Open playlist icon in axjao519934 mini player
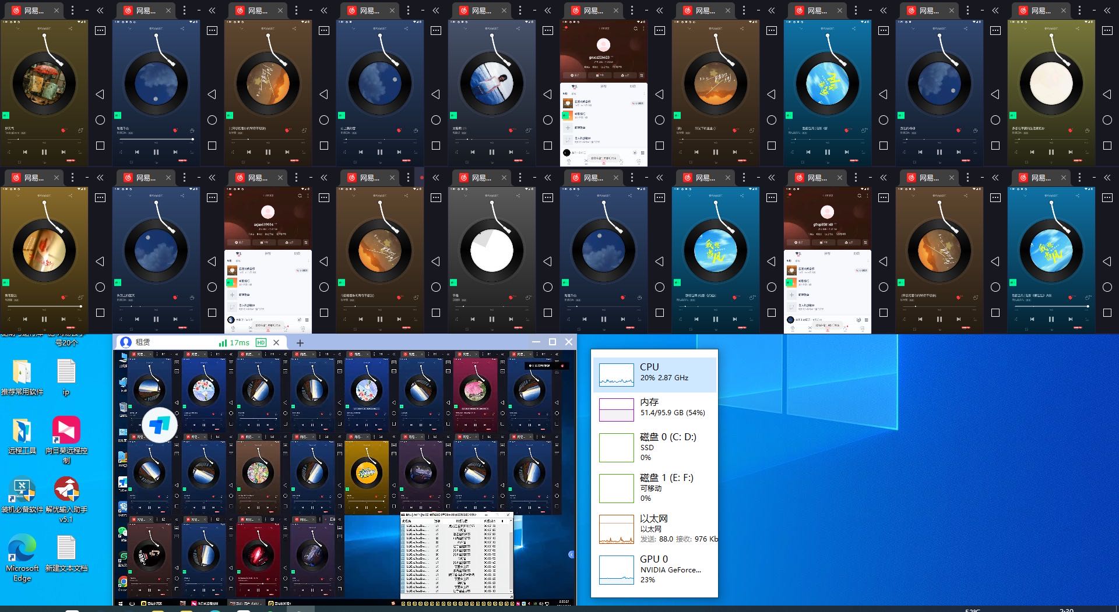 307,320
